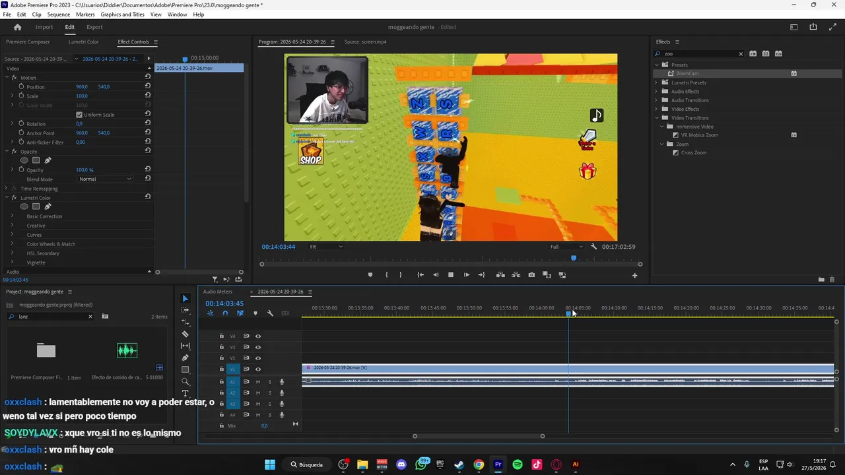Open the Export workspace
The width and height of the screenshot is (845, 475).
94,27
